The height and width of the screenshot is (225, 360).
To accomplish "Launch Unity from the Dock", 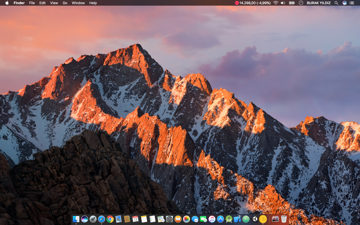I will [x=255, y=219].
